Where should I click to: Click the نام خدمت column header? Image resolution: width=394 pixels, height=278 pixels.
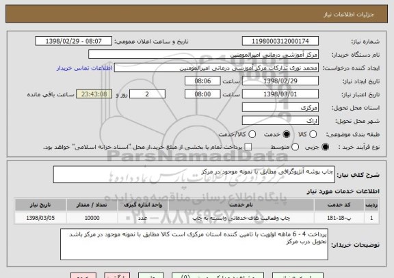241,205
